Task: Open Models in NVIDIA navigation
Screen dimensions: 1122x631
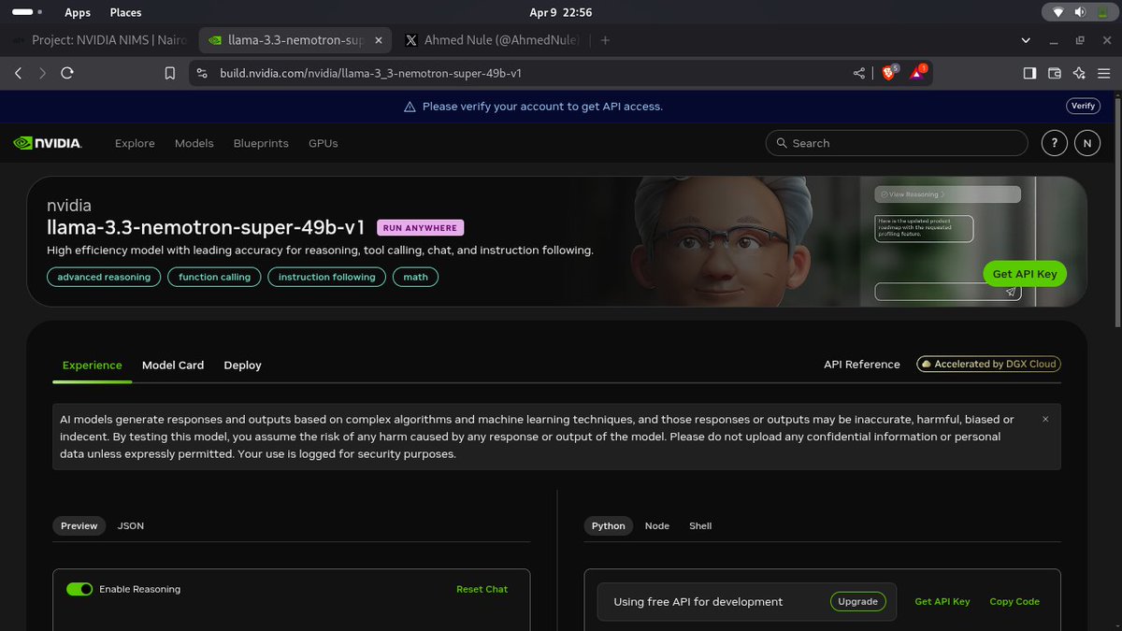Action: (x=194, y=143)
